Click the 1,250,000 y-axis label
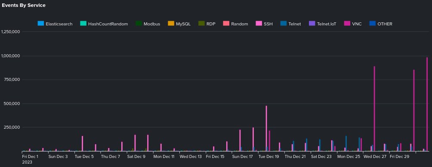432x167 pixels. (x=10, y=32)
